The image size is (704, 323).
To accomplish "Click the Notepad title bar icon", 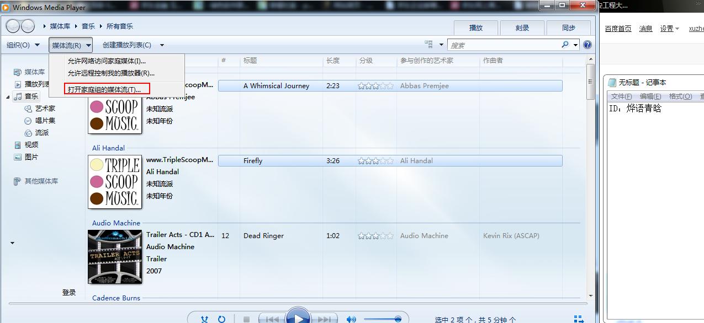I will (612, 83).
